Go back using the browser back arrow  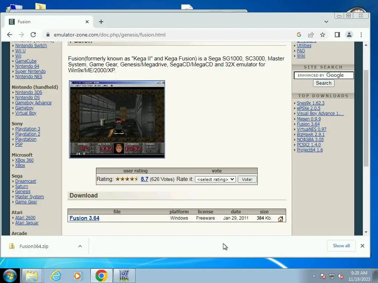click(x=10, y=35)
